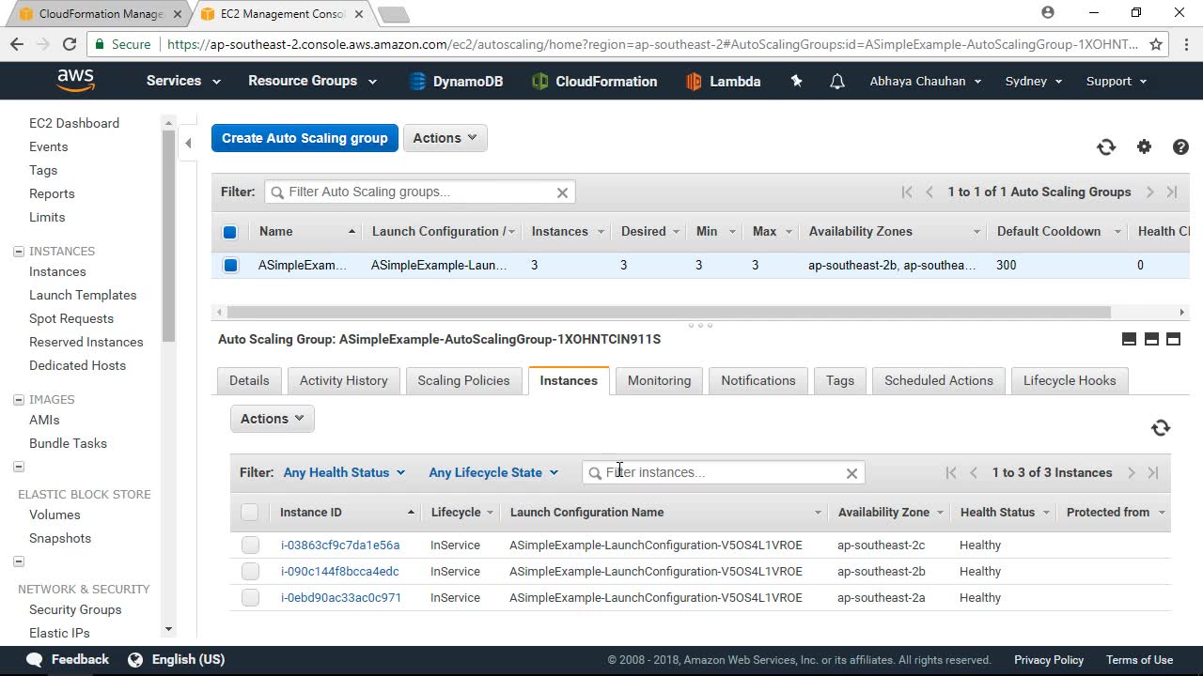The image size is (1203, 676).
Task: Switch to the Monitoring tab
Action: pyautogui.click(x=659, y=380)
